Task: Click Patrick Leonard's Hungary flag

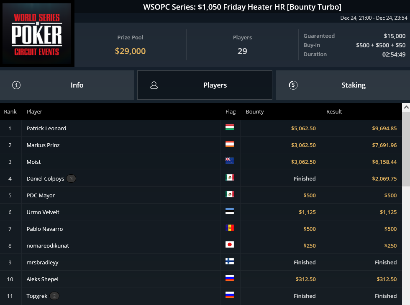Action: (230, 127)
